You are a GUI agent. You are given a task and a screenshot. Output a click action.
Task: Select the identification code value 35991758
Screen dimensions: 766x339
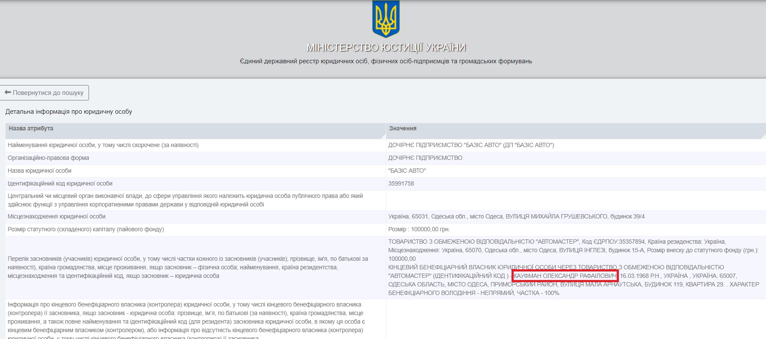pos(401,184)
